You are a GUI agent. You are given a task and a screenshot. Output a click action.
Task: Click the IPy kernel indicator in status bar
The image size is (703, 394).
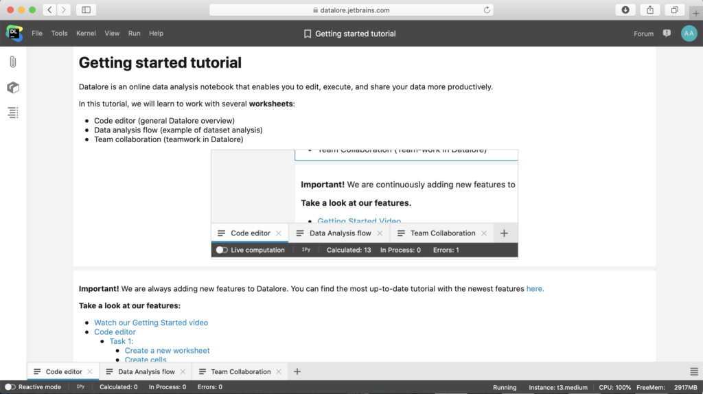click(x=81, y=387)
